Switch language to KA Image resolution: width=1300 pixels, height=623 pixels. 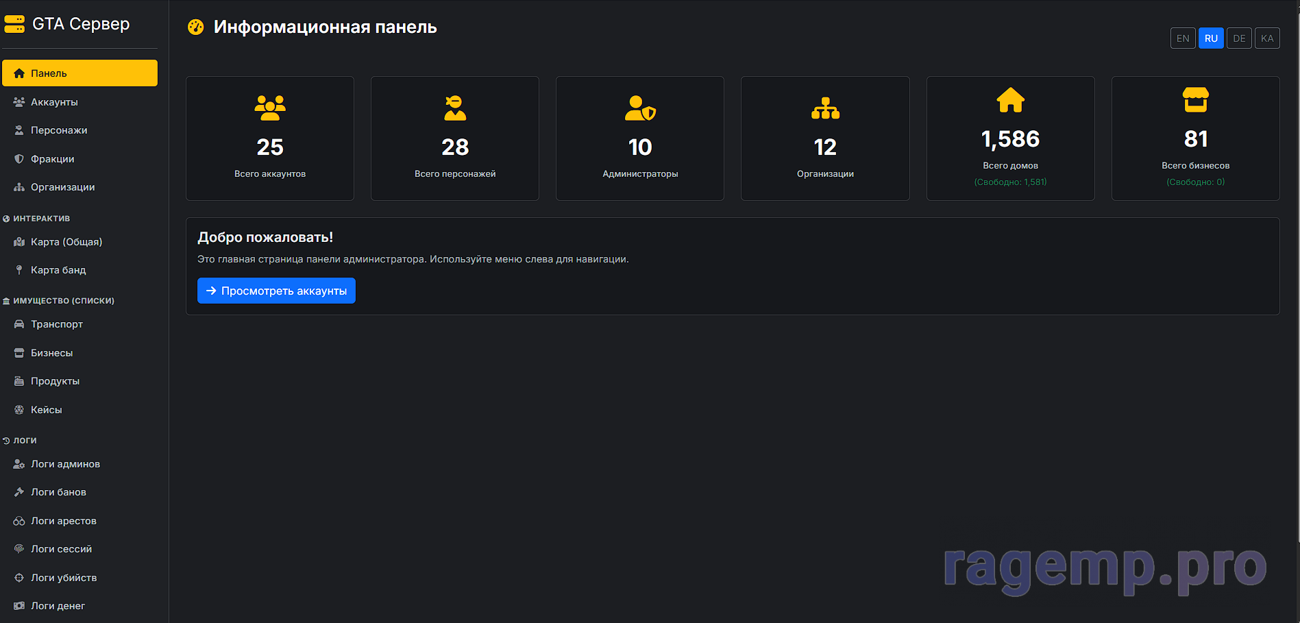1267,38
